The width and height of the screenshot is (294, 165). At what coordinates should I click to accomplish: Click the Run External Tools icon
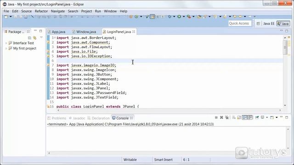[x=189, y=16]
